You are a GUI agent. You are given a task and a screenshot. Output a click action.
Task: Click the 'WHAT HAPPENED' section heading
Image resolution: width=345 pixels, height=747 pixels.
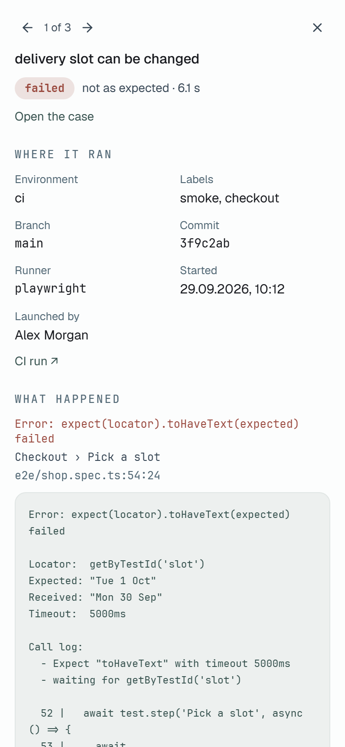67,399
